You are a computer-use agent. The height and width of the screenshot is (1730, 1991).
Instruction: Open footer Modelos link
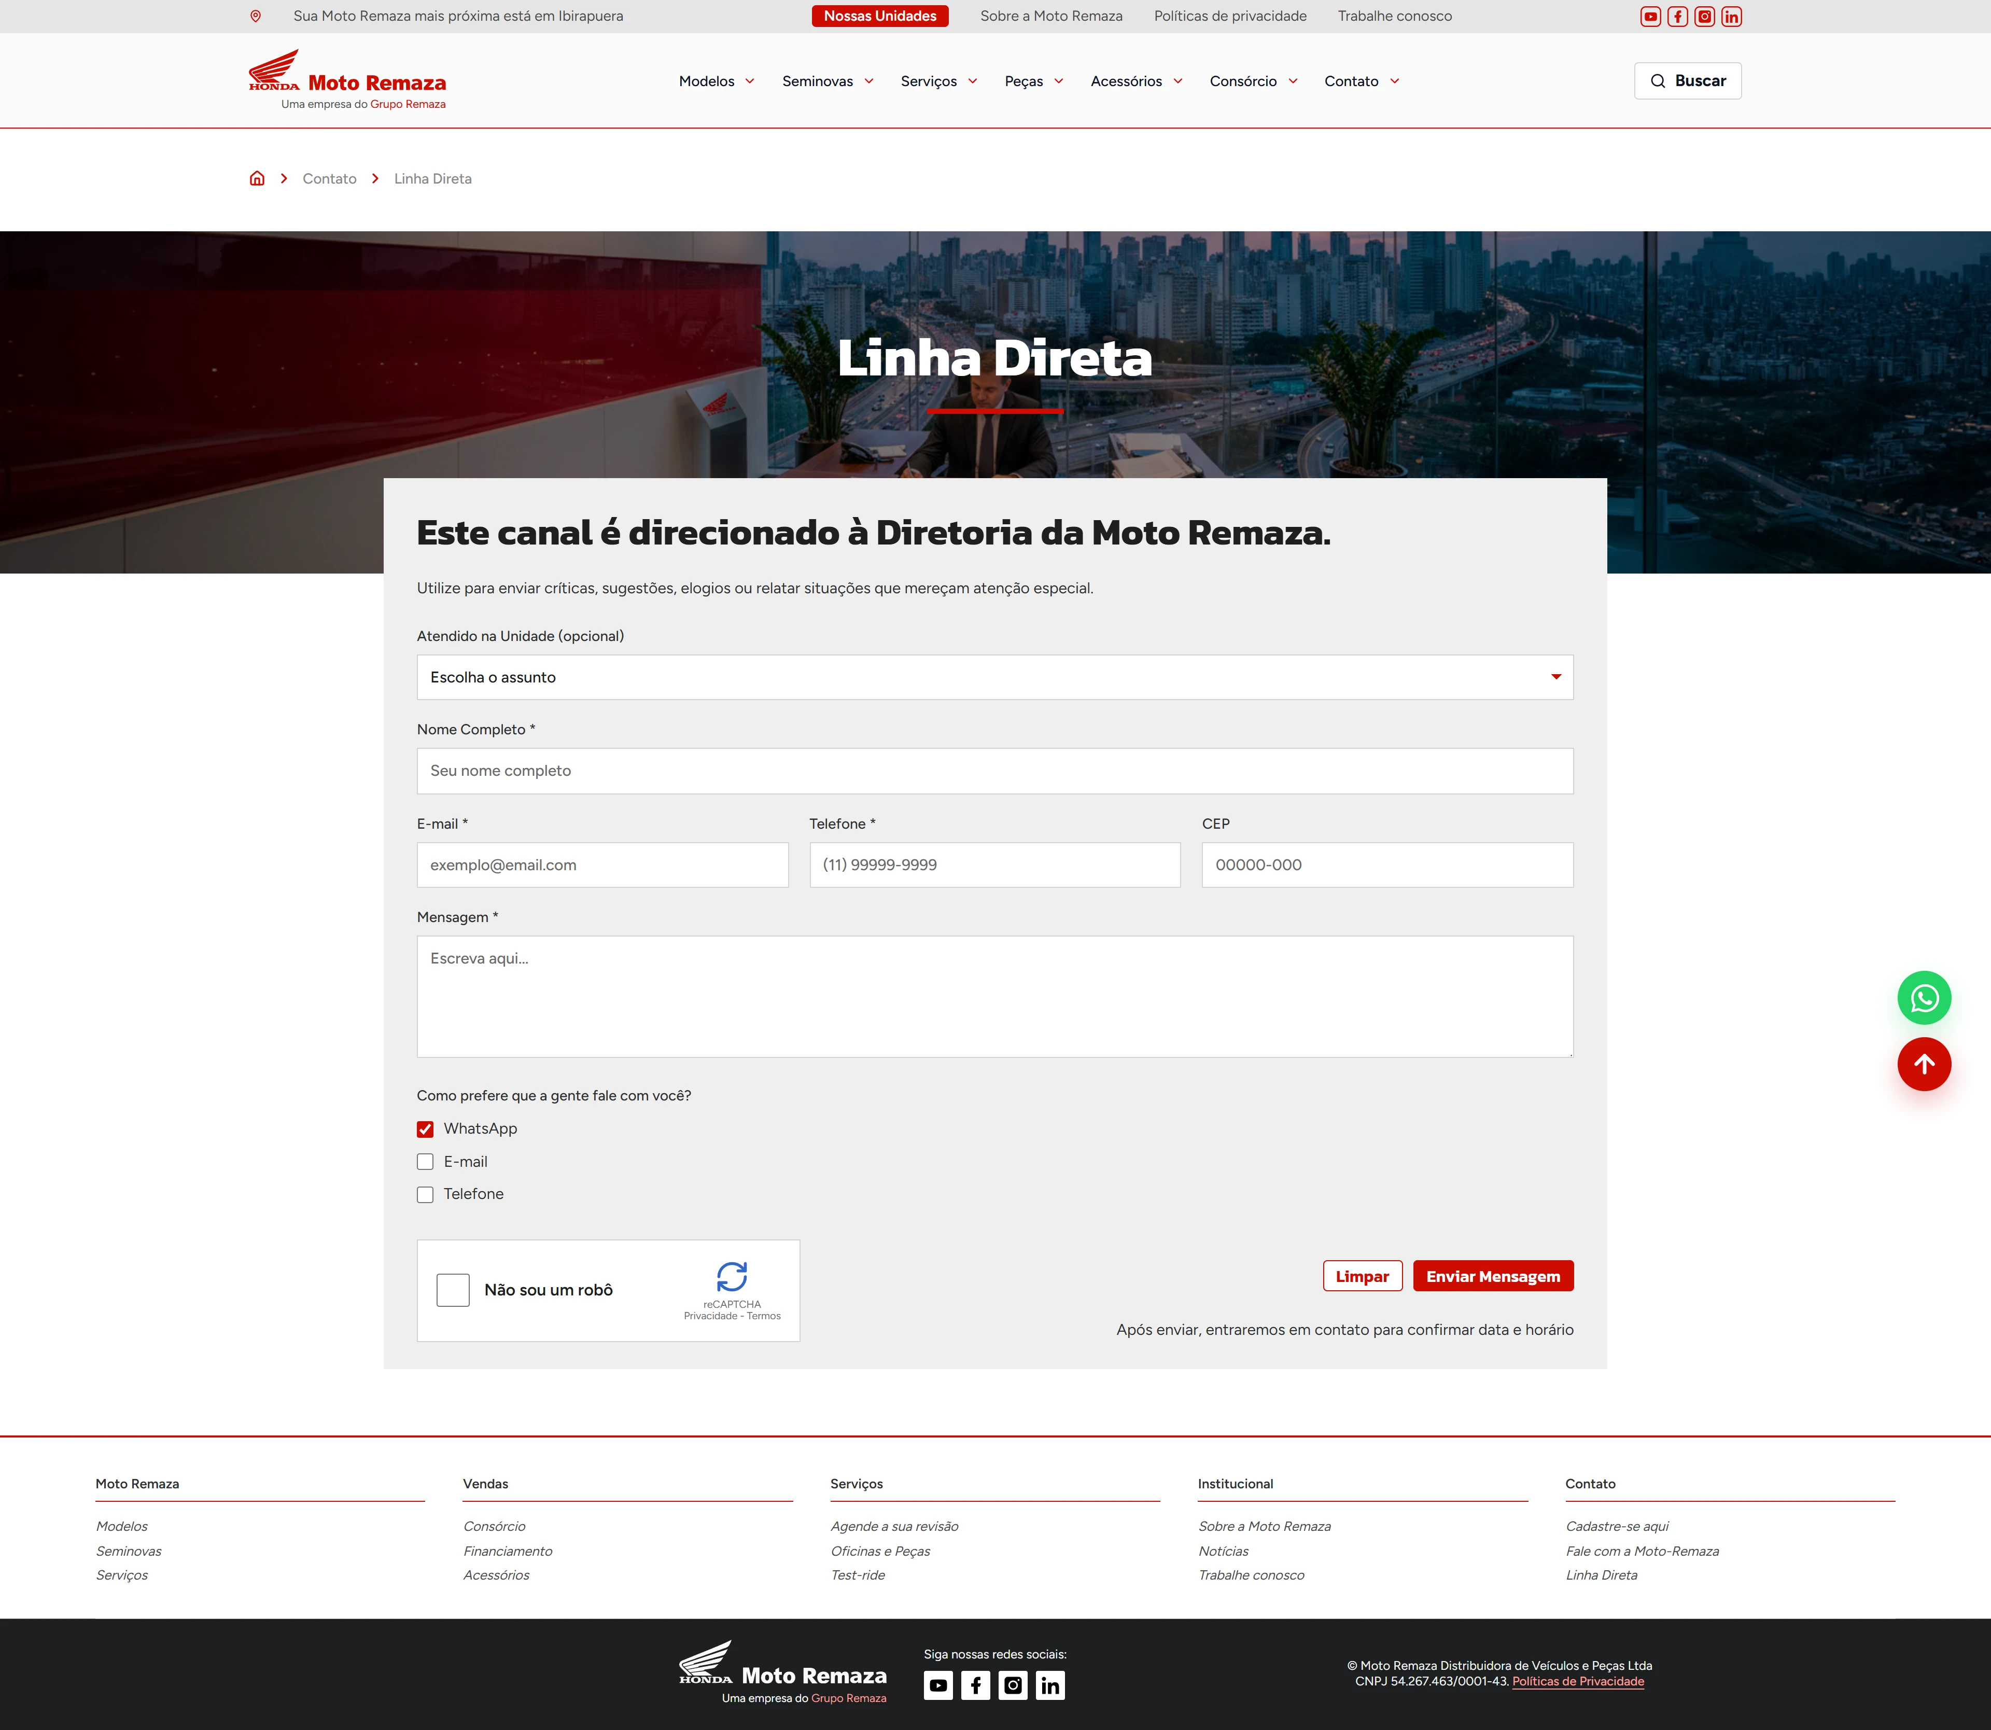[122, 1526]
